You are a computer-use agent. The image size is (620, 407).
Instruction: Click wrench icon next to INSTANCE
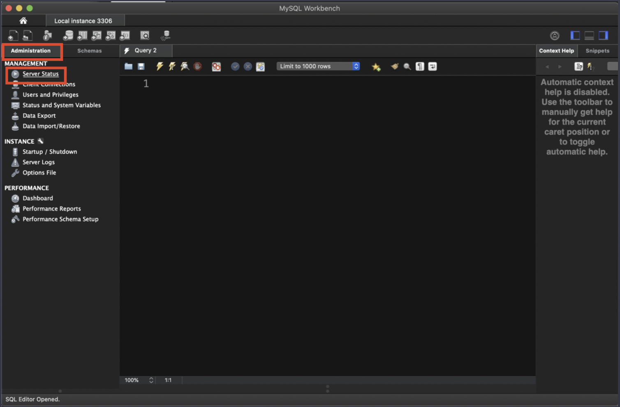pos(40,141)
